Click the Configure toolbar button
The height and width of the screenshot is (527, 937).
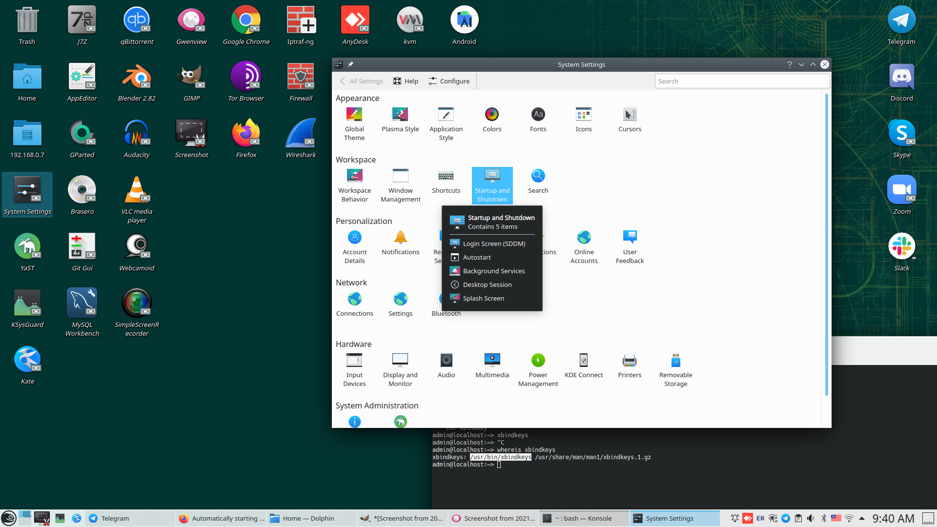click(x=449, y=81)
